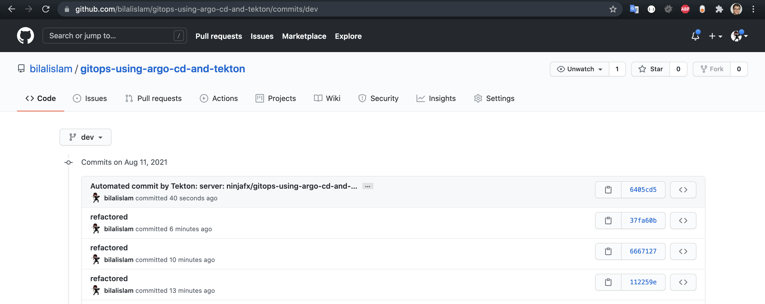This screenshot has height=304, width=765.
Task: Open the Google Translate extension icon
Action: tap(634, 9)
